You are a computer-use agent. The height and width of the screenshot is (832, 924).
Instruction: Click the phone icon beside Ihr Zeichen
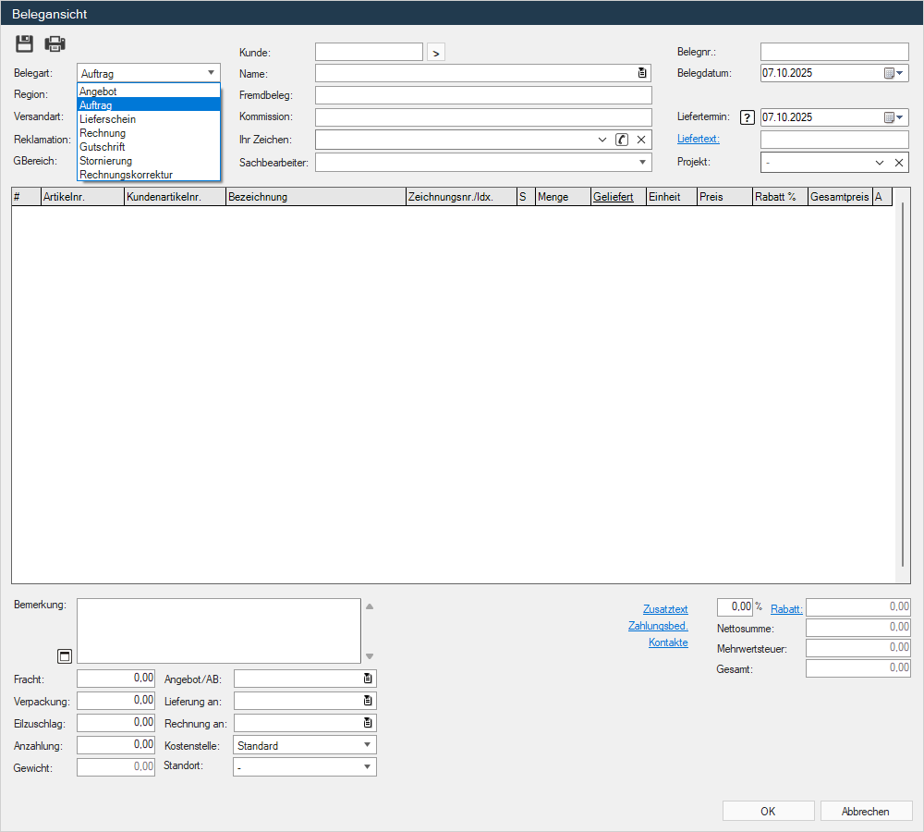pos(622,140)
